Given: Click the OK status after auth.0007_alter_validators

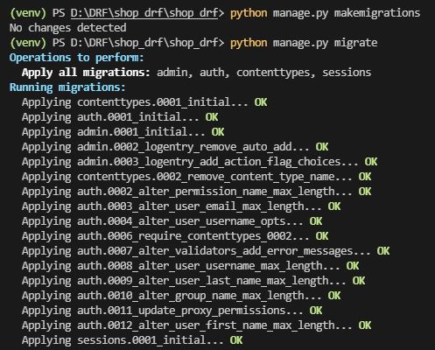Looking at the screenshot, I should [x=383, y=251].
